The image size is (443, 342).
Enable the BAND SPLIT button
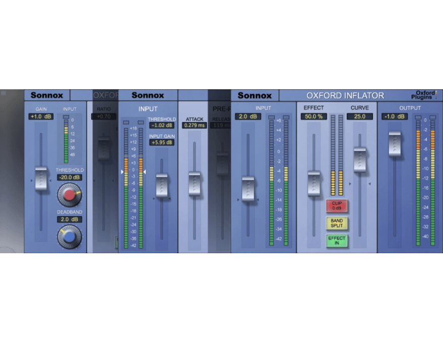[337, 223]
